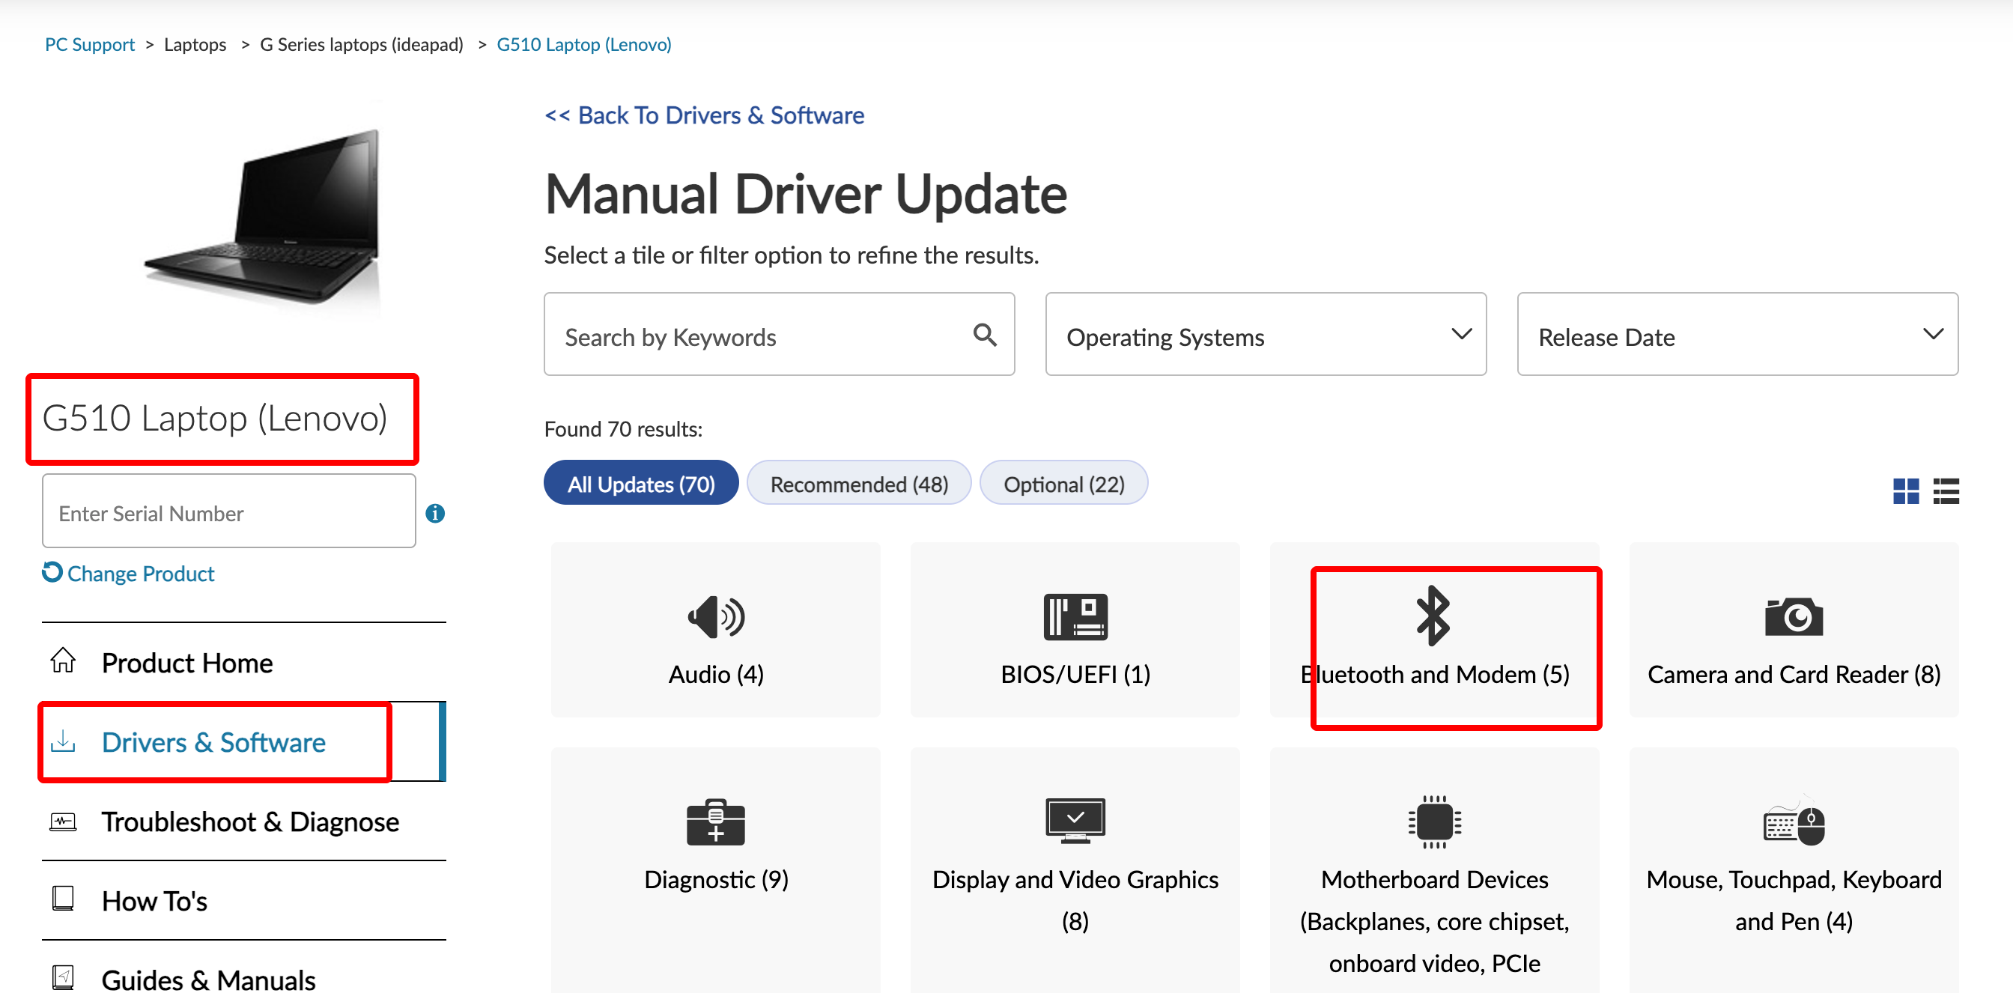Click the Troubleshoot & Diagnose monitor icon
Image resolution: width=2013 pixels, height=993 pixels.
64,821
